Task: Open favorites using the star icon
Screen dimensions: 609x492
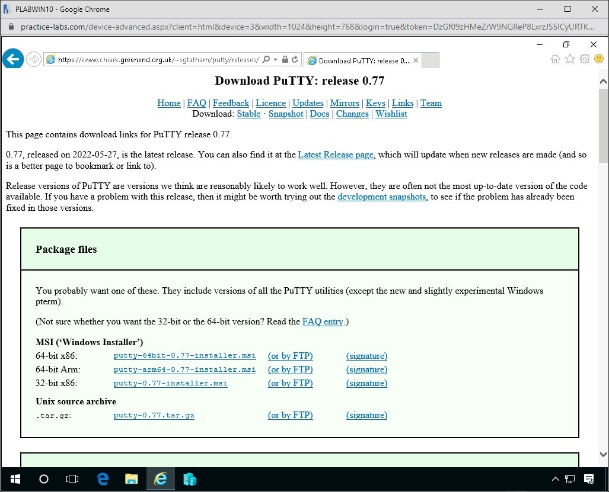Action: (x=570, y=59)
